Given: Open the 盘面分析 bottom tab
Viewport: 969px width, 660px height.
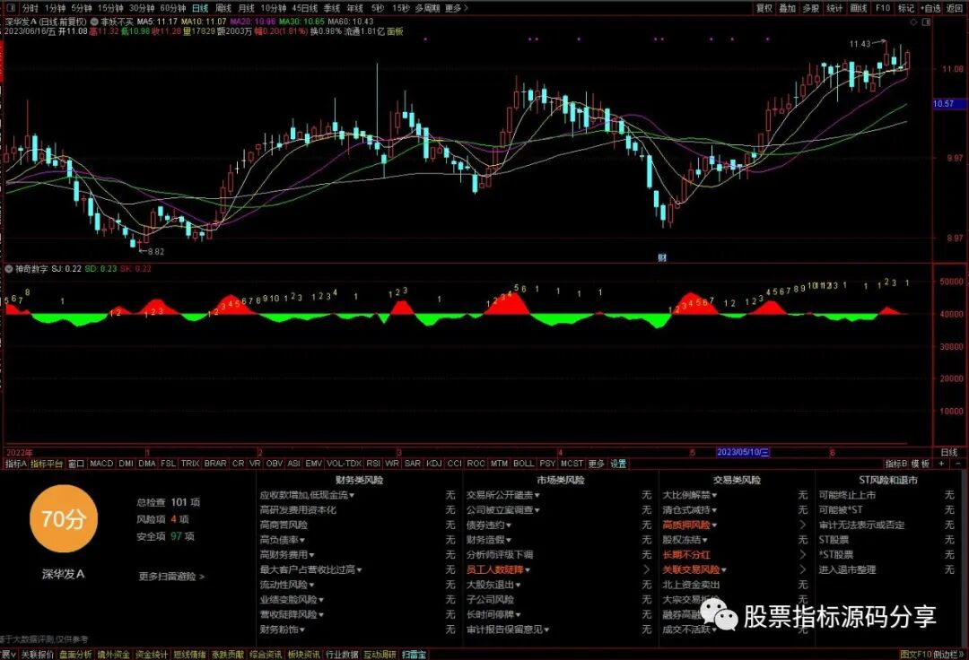Looking at the screenshot, I should [75, 655].
